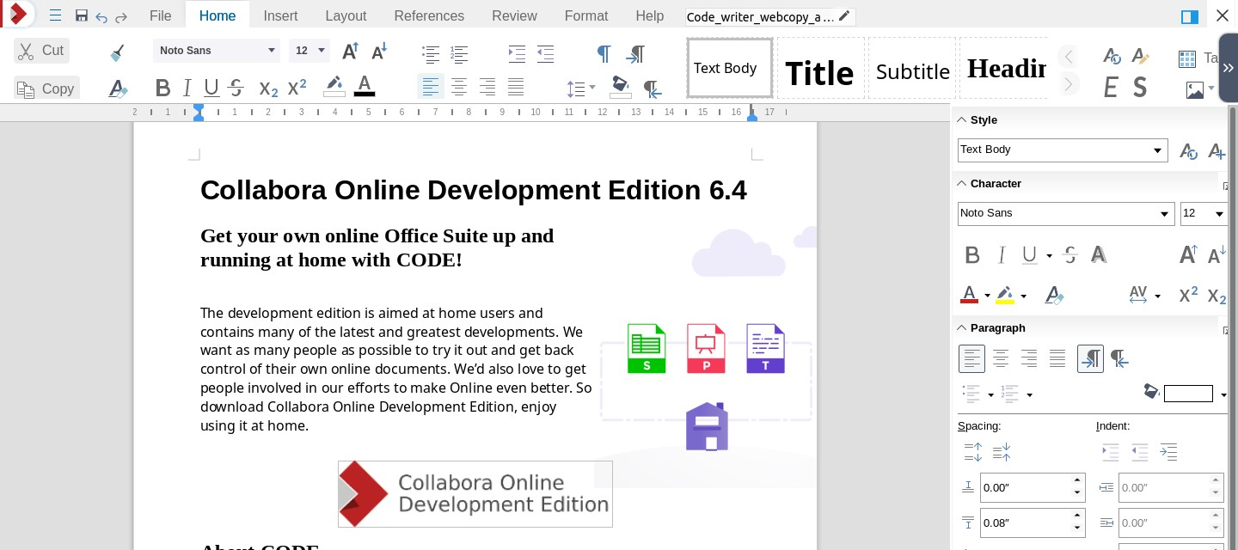
Task: Toggle underline in the Home toolbar
Action: click(x=211, y=88)
